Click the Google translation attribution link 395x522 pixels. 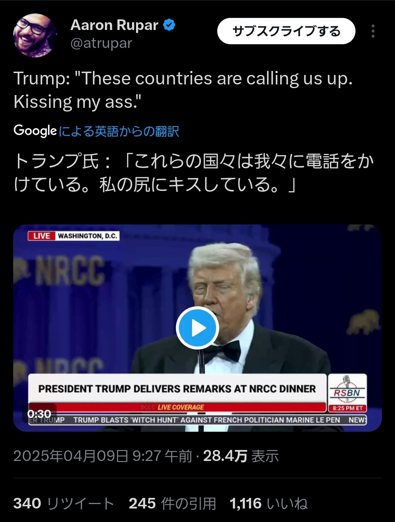point(119,131)
